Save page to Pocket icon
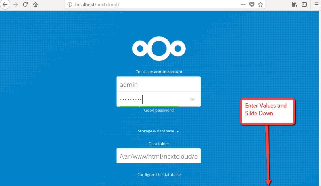Viewport: 321px width, 186px height. [x=252, y=4]
